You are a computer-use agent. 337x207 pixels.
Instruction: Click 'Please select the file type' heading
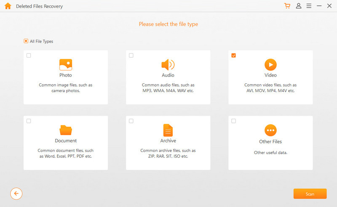point(168,24)
